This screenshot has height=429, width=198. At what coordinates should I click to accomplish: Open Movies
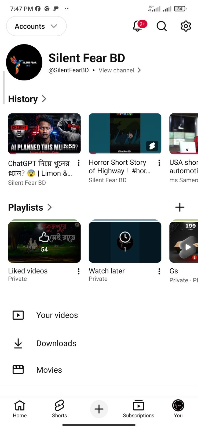coord(99,370)
